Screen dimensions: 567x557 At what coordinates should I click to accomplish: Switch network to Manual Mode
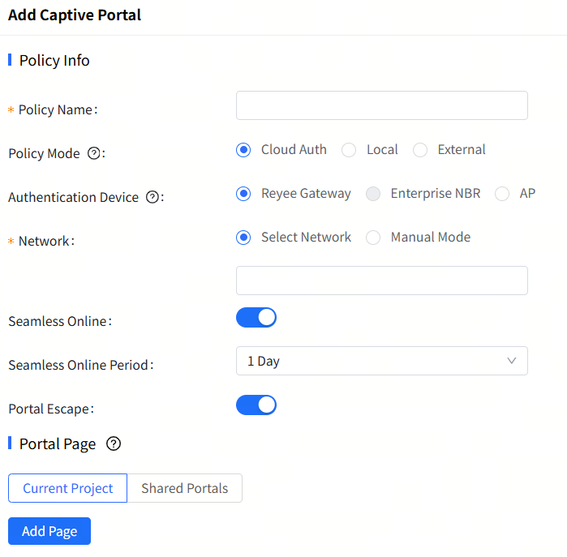373,238
